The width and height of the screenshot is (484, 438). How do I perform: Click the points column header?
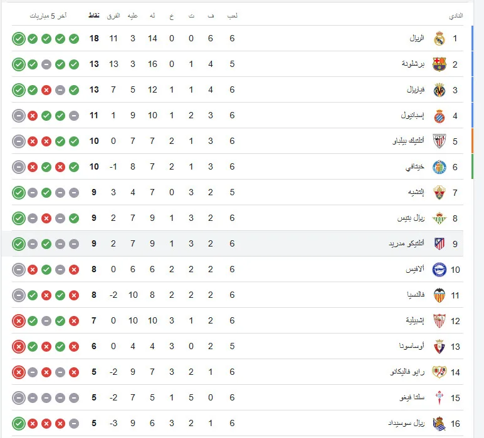pos(94,16)
